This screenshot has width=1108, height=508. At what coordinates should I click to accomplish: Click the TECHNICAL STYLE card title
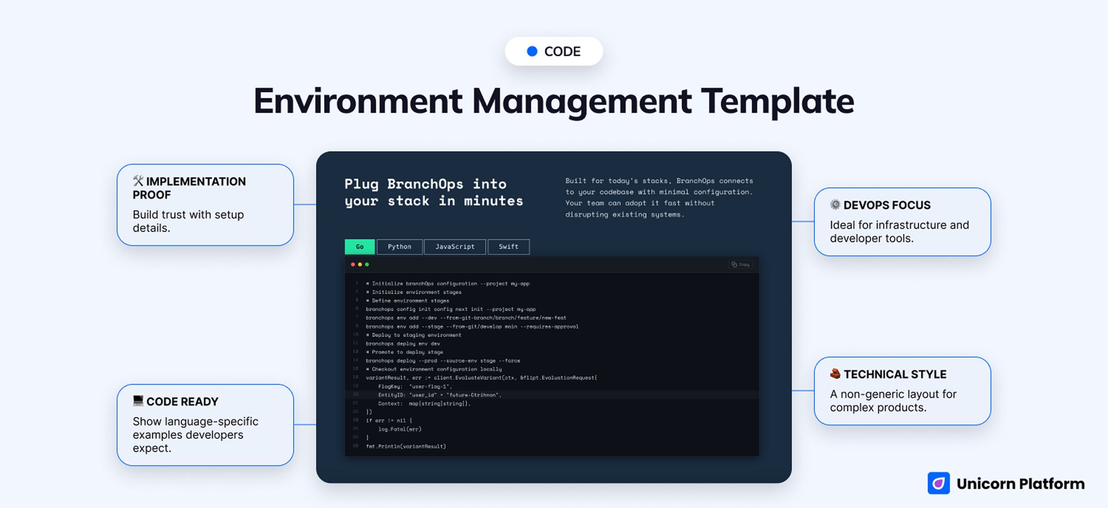coord(895,374)
